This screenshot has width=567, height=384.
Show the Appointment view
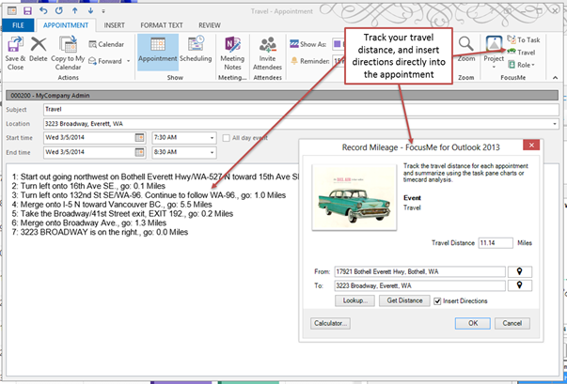click(158, 52)
